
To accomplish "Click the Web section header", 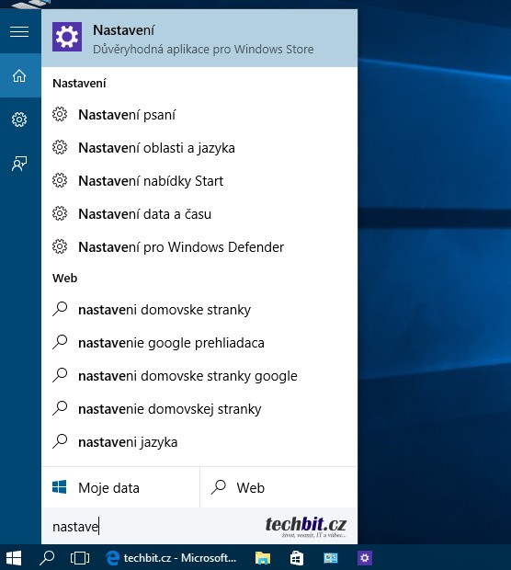I will pos(64,278).
